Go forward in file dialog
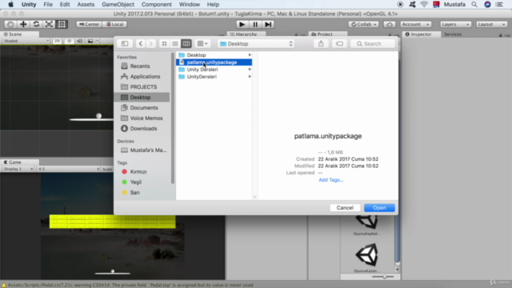The width and height of the screenshot is (512, 288). coord(151,43)
